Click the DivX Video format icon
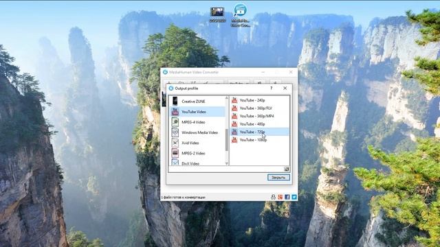 [x=175, y=163]
